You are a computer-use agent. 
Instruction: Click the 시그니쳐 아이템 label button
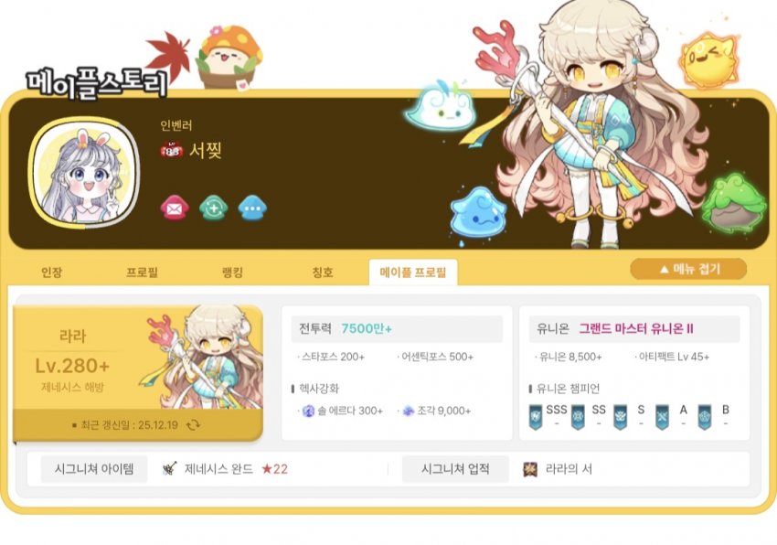pos(94,469)
